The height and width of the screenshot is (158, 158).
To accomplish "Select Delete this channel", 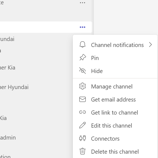I will 115,151.
